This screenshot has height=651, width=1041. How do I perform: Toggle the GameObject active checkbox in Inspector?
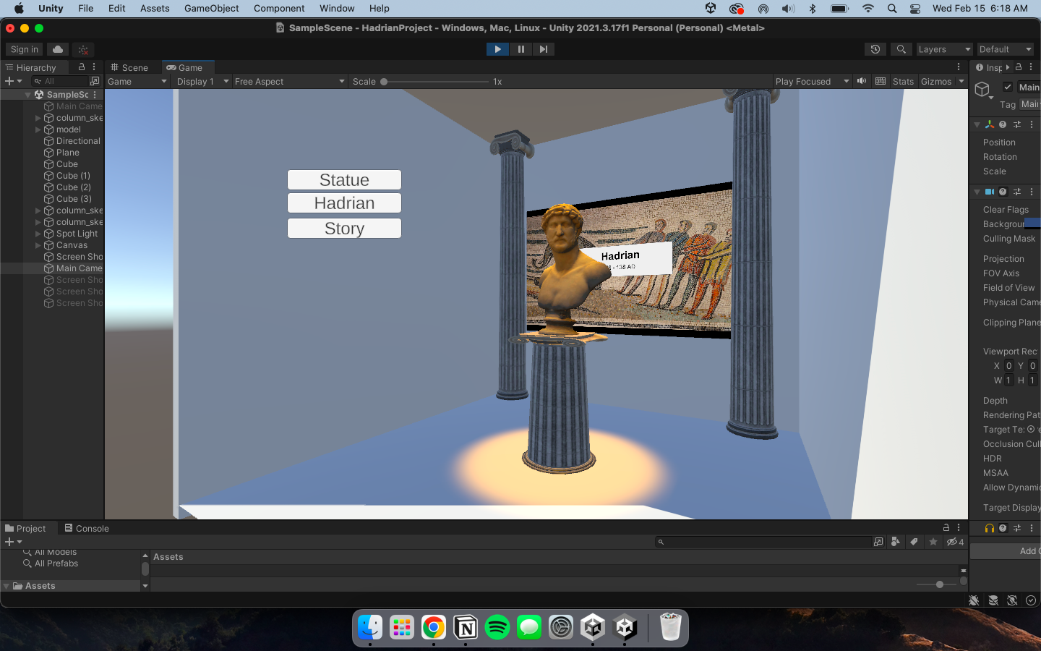pyautogui.click(x=1008, y=87)
